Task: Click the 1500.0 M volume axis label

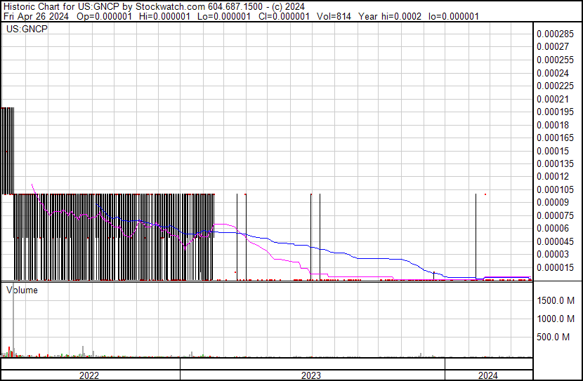Action: [x=556, y=300]
